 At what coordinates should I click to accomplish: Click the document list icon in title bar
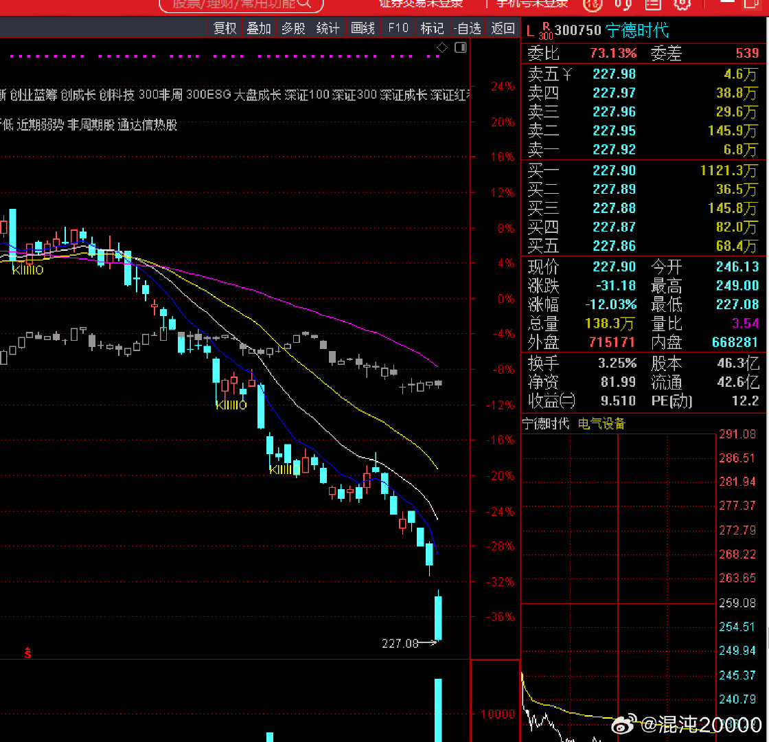coord(653,4)
